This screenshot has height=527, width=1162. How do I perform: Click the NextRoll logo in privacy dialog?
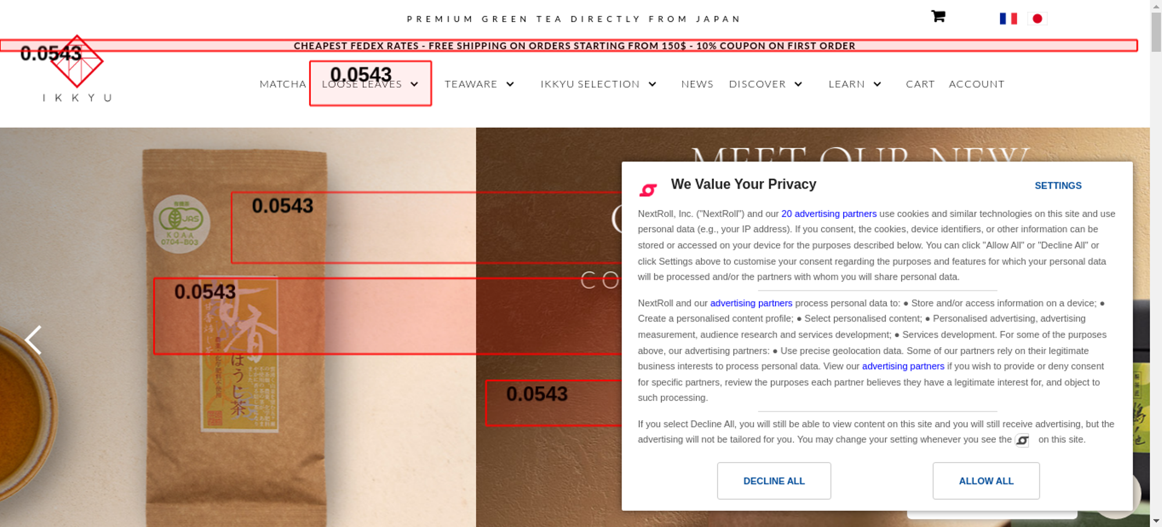648,189
